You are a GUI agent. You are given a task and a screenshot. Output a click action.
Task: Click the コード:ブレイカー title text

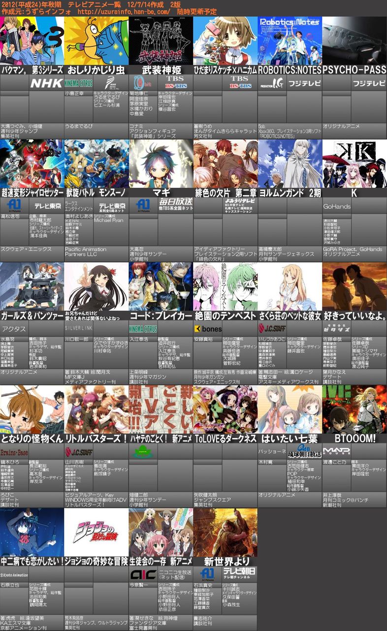(x=161, y=316)
